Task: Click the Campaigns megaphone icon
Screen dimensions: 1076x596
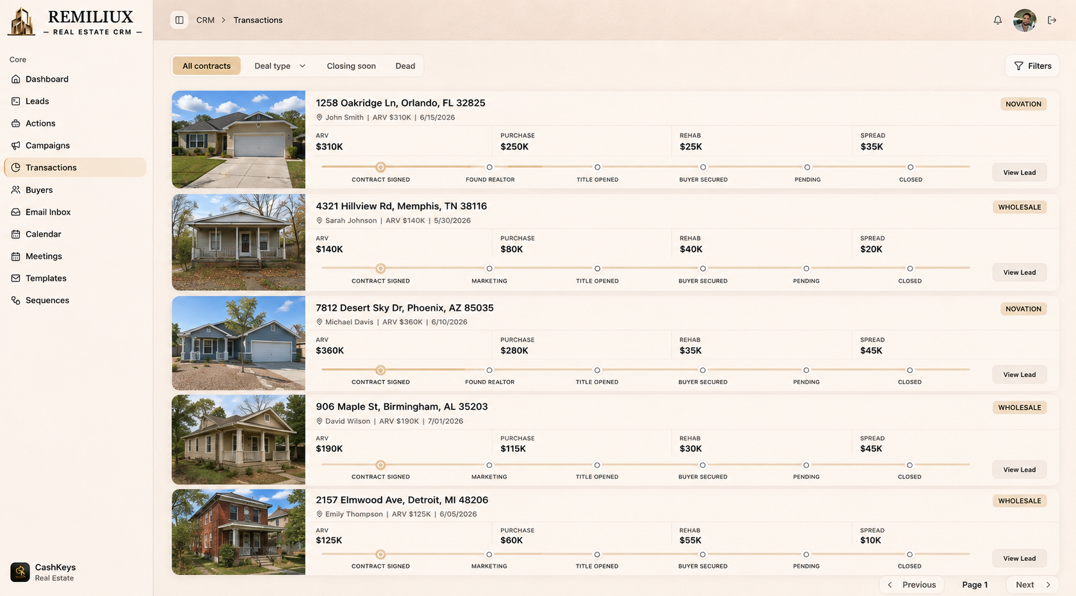Action: pos(16,145)
